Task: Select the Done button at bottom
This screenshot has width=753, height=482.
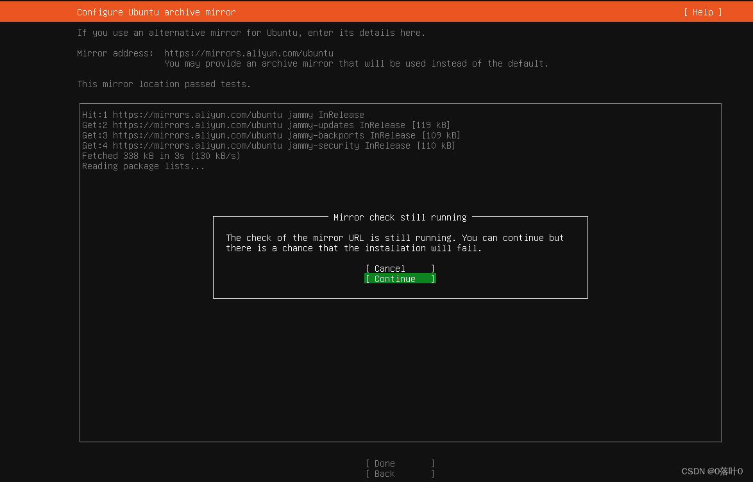Action: point(400,463)
